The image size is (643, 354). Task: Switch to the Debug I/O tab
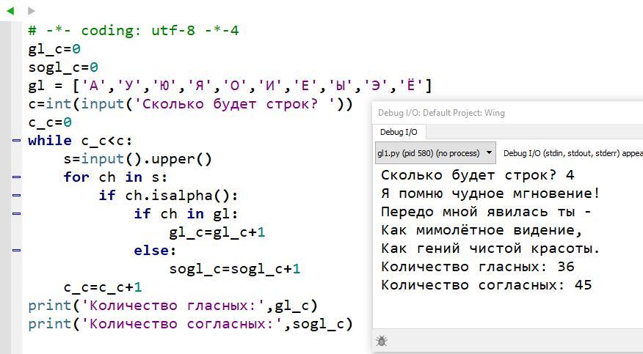(399, 132)
